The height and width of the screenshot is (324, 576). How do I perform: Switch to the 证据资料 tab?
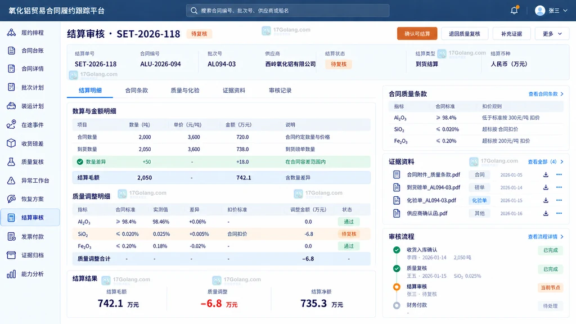point(233,91)
